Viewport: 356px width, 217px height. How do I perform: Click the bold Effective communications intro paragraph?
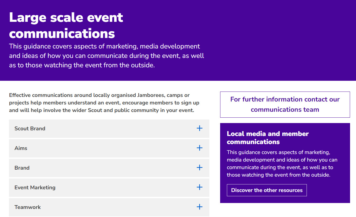coord(104,103)
